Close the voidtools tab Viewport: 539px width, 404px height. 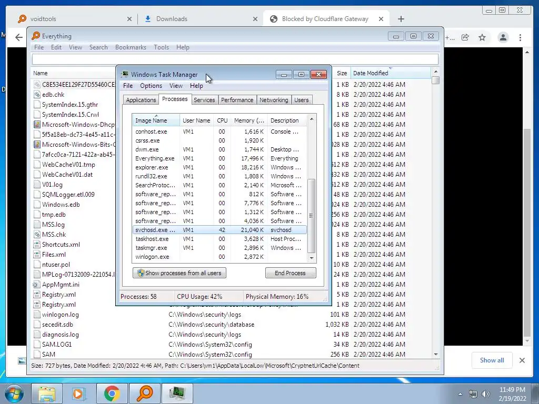129,19
